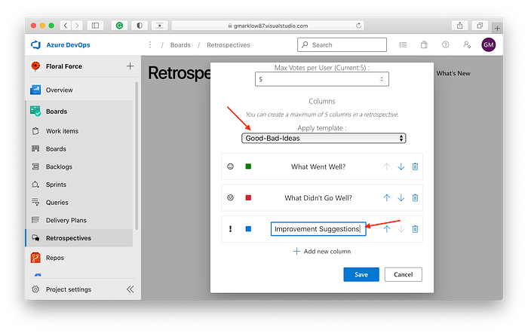Change the smiley icon for What Went Well
Screen dimensions: 528x333
tap(230, 166)
